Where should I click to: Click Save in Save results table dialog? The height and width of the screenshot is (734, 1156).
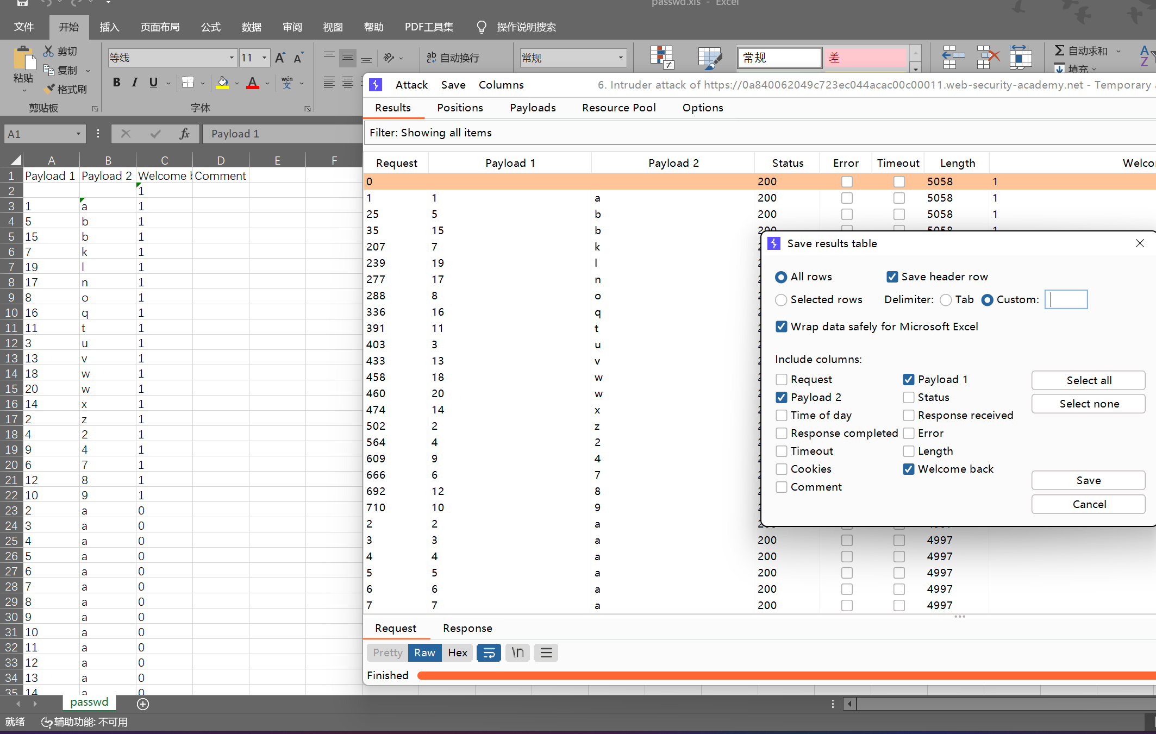pos(1089,480)
